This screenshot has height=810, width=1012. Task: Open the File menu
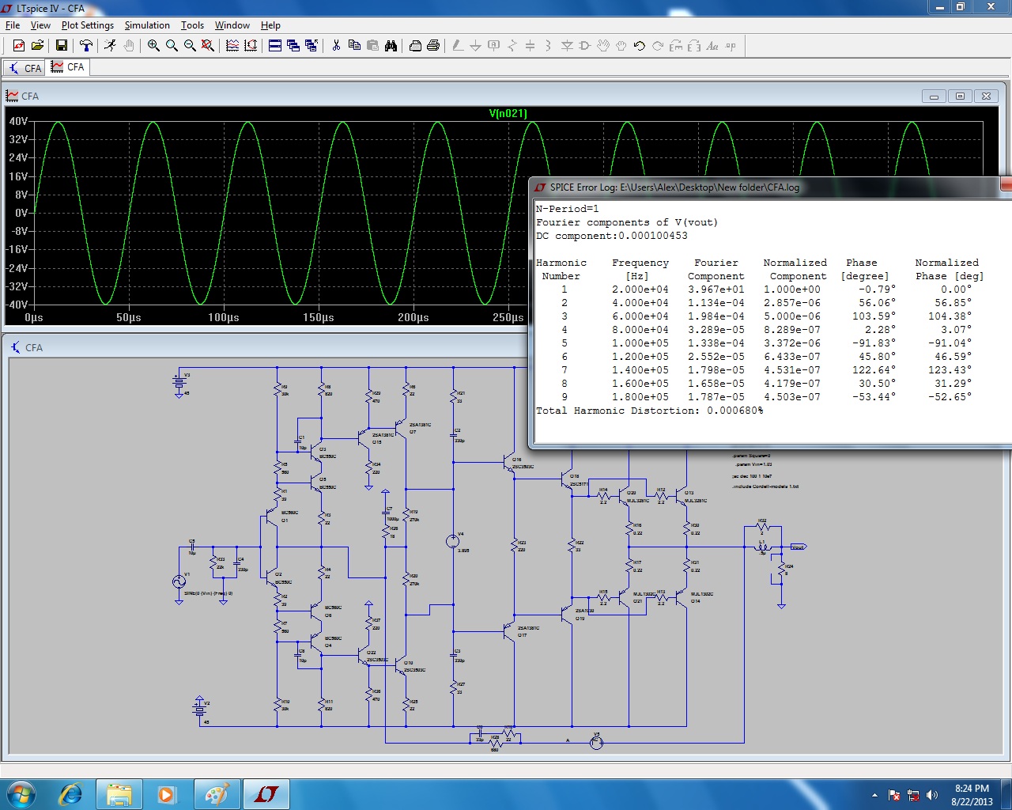point(13,25)
